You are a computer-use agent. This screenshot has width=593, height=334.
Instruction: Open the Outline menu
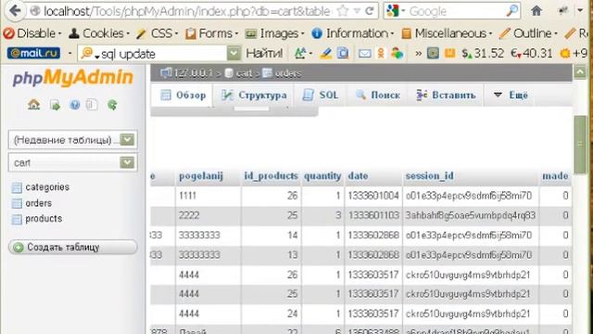(x=528, y=33)
